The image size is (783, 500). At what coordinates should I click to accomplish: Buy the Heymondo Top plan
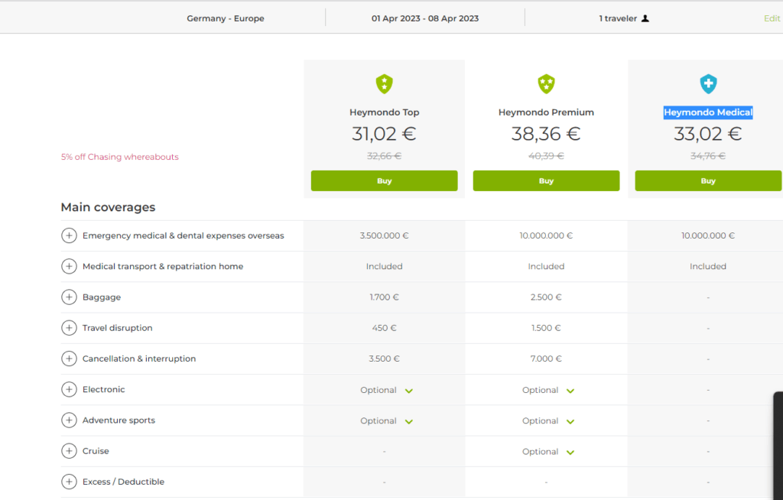pos(384,181)
